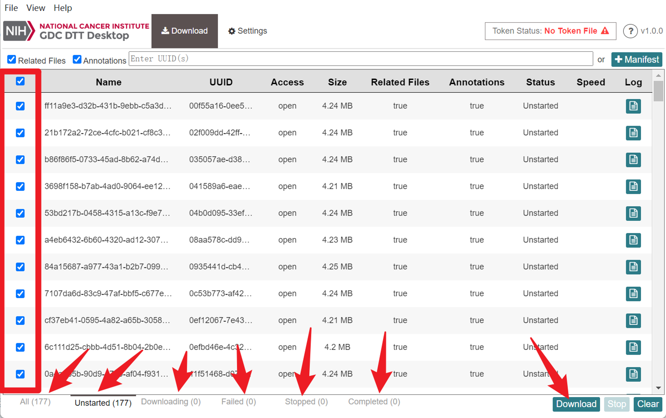Open log for file 6c111d25-cbbb
This screenshot has width=666, height=418.
(633, 347)
